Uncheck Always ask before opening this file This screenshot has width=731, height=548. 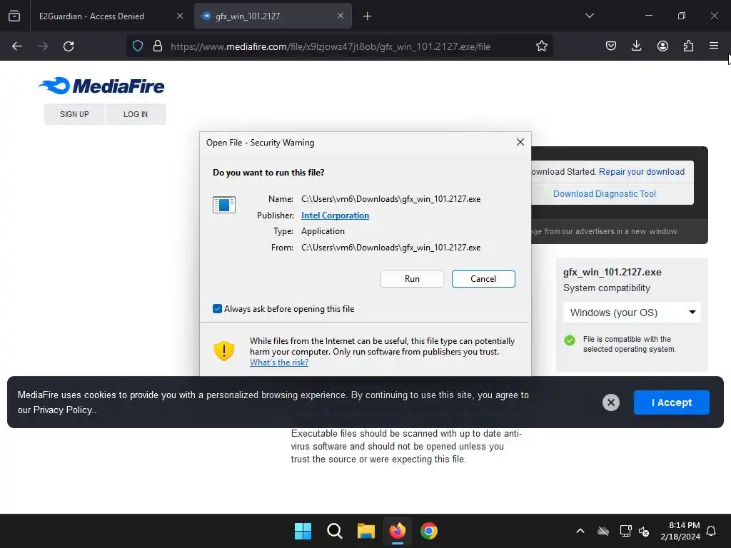[x=217, y=308]
